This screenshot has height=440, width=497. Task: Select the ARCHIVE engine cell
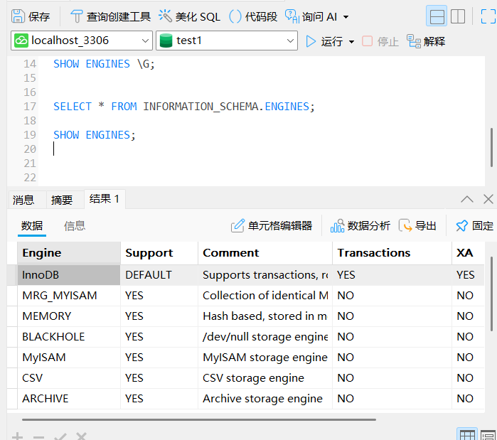(69, 399)
